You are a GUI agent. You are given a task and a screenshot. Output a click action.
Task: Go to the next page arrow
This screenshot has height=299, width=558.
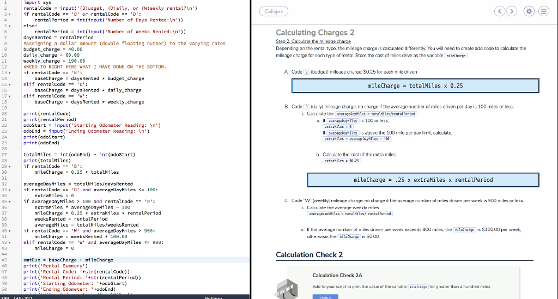tap(512, 11)
